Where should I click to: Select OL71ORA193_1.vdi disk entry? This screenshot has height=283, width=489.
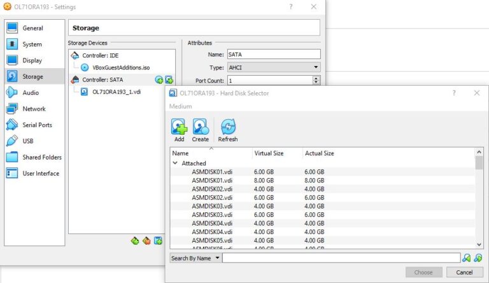pos(117,92)
